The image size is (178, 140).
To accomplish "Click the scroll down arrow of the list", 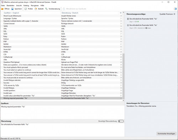I will (x=124, y=100).
